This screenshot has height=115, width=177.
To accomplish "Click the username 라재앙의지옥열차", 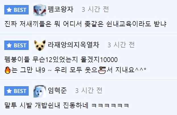I will (74, 45).
